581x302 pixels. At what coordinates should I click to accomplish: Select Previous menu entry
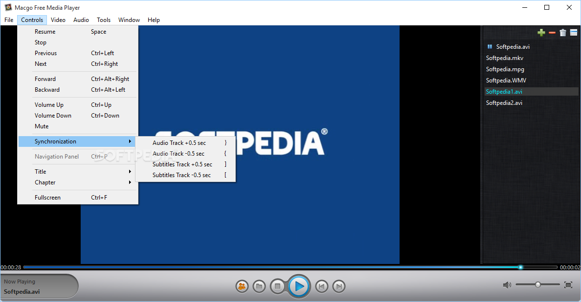[x=78, y=53]
